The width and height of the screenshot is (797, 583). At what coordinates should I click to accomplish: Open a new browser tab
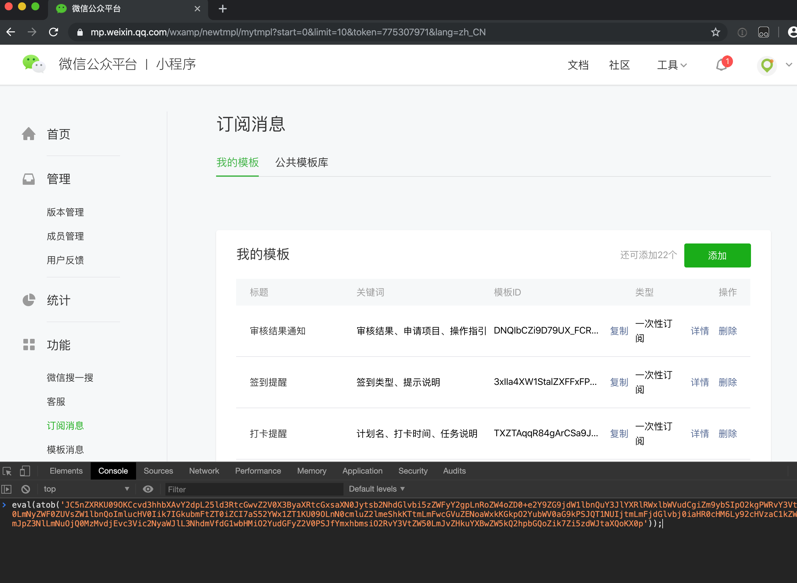[223, 9]
